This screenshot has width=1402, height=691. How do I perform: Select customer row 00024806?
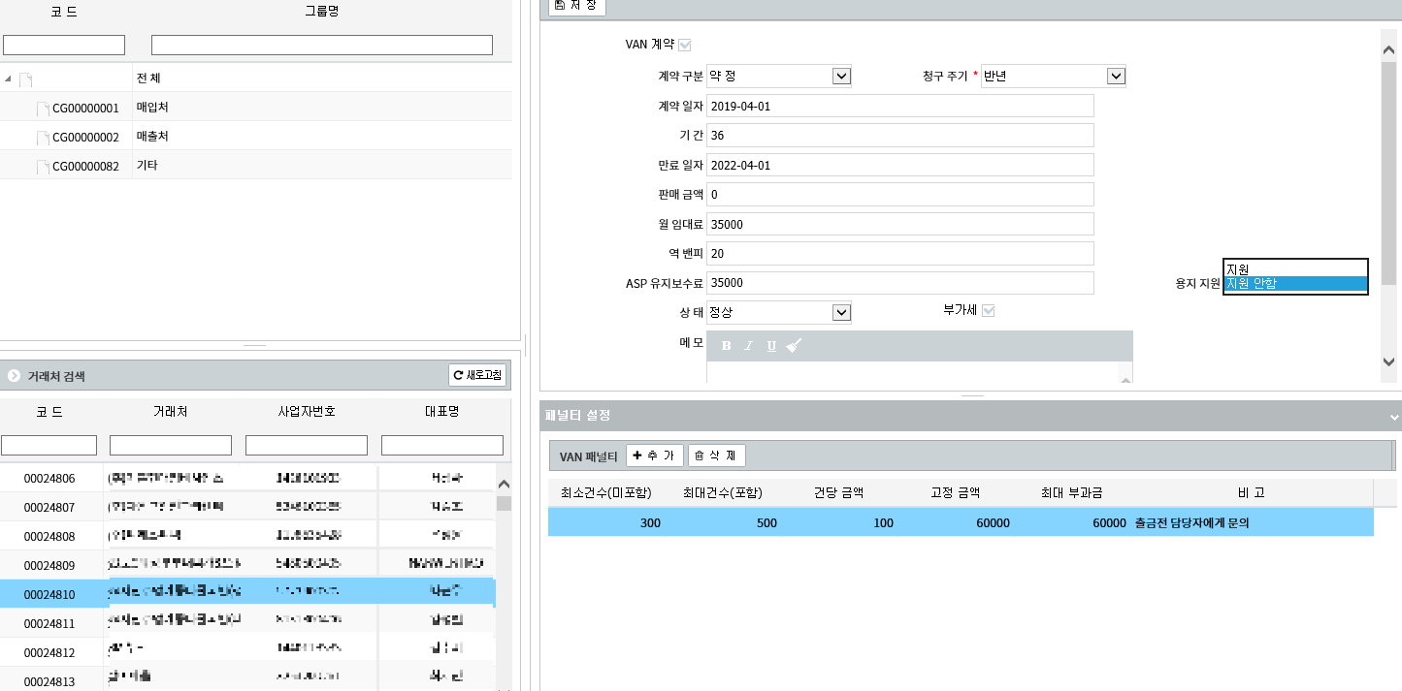click(x=247, y=478)
